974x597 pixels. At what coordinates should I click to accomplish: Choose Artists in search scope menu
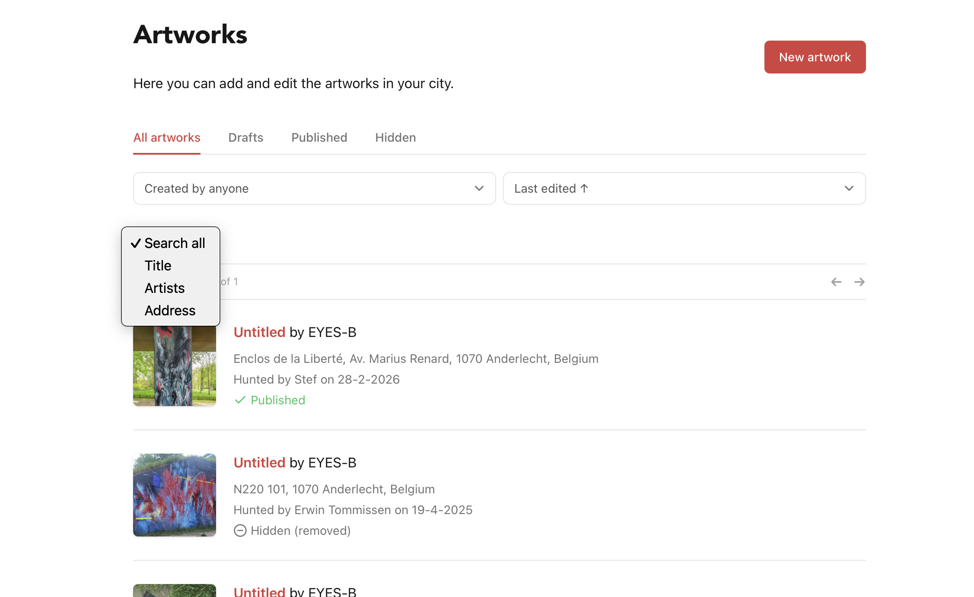click(x=164, y=288)
